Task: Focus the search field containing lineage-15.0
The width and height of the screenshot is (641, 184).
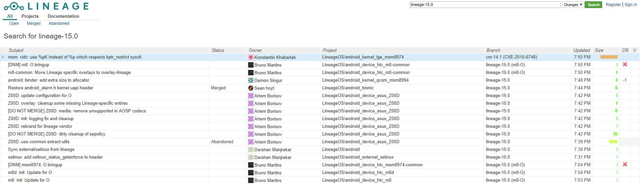Action: coord(485,5)
